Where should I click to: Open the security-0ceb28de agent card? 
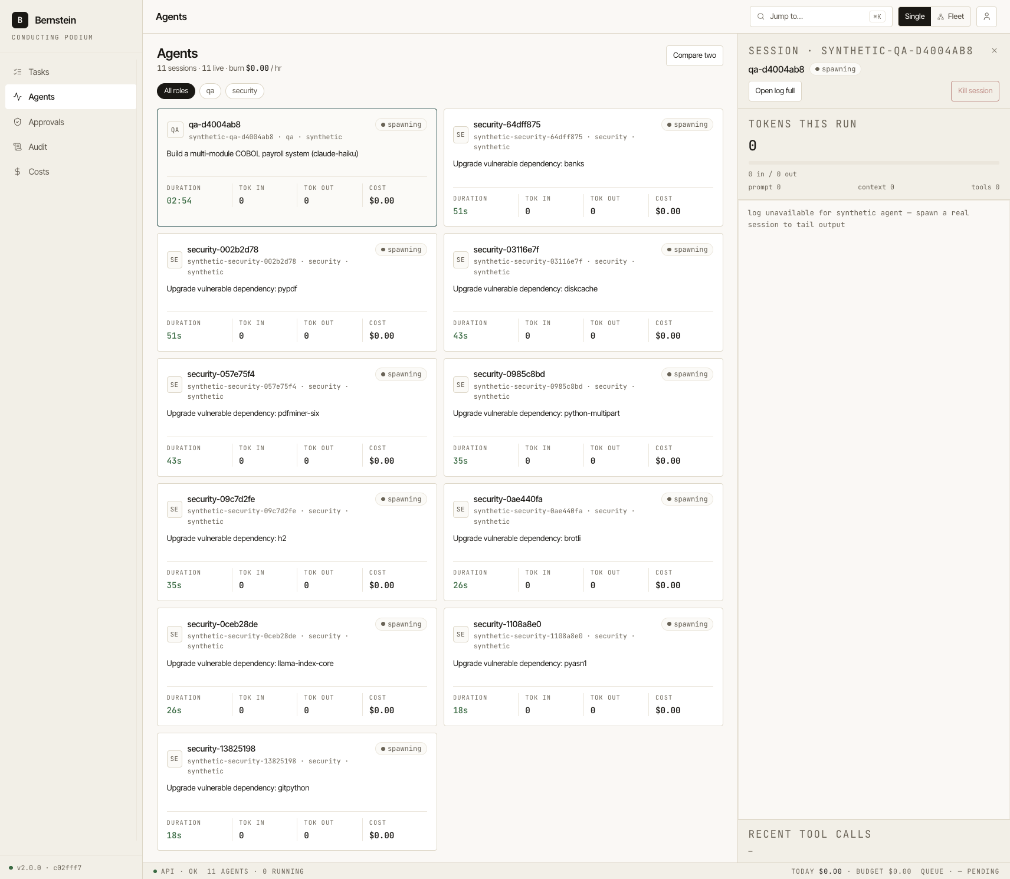pos(297,667)
